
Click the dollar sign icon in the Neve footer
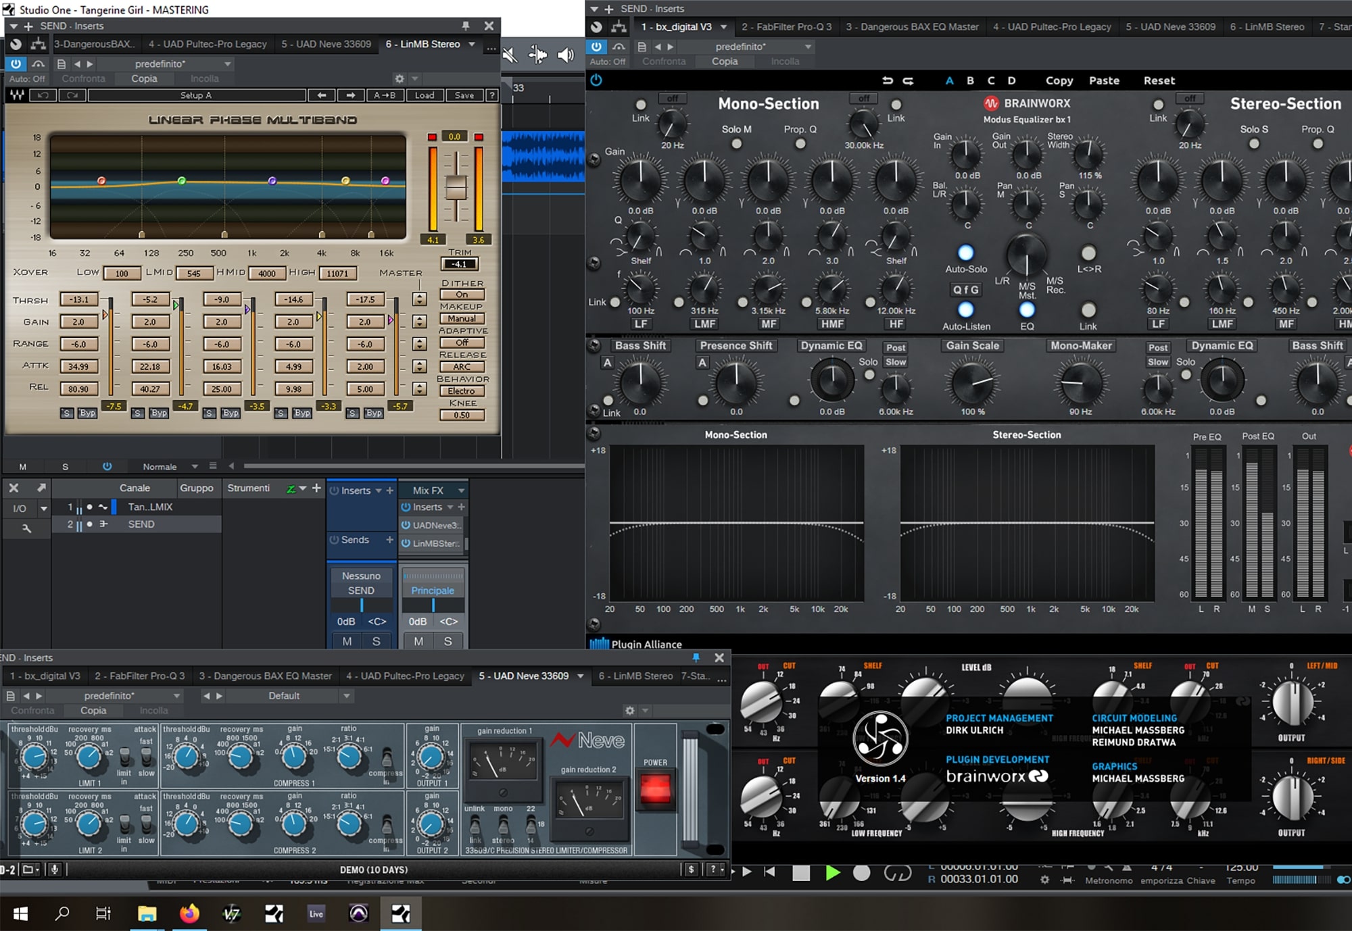[691, 870]
